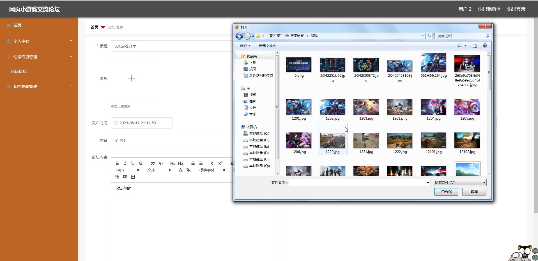The image size is (538, 261).
Task: Toggle bold formatting in editor toolbar
Action: [x=117, y=163]
